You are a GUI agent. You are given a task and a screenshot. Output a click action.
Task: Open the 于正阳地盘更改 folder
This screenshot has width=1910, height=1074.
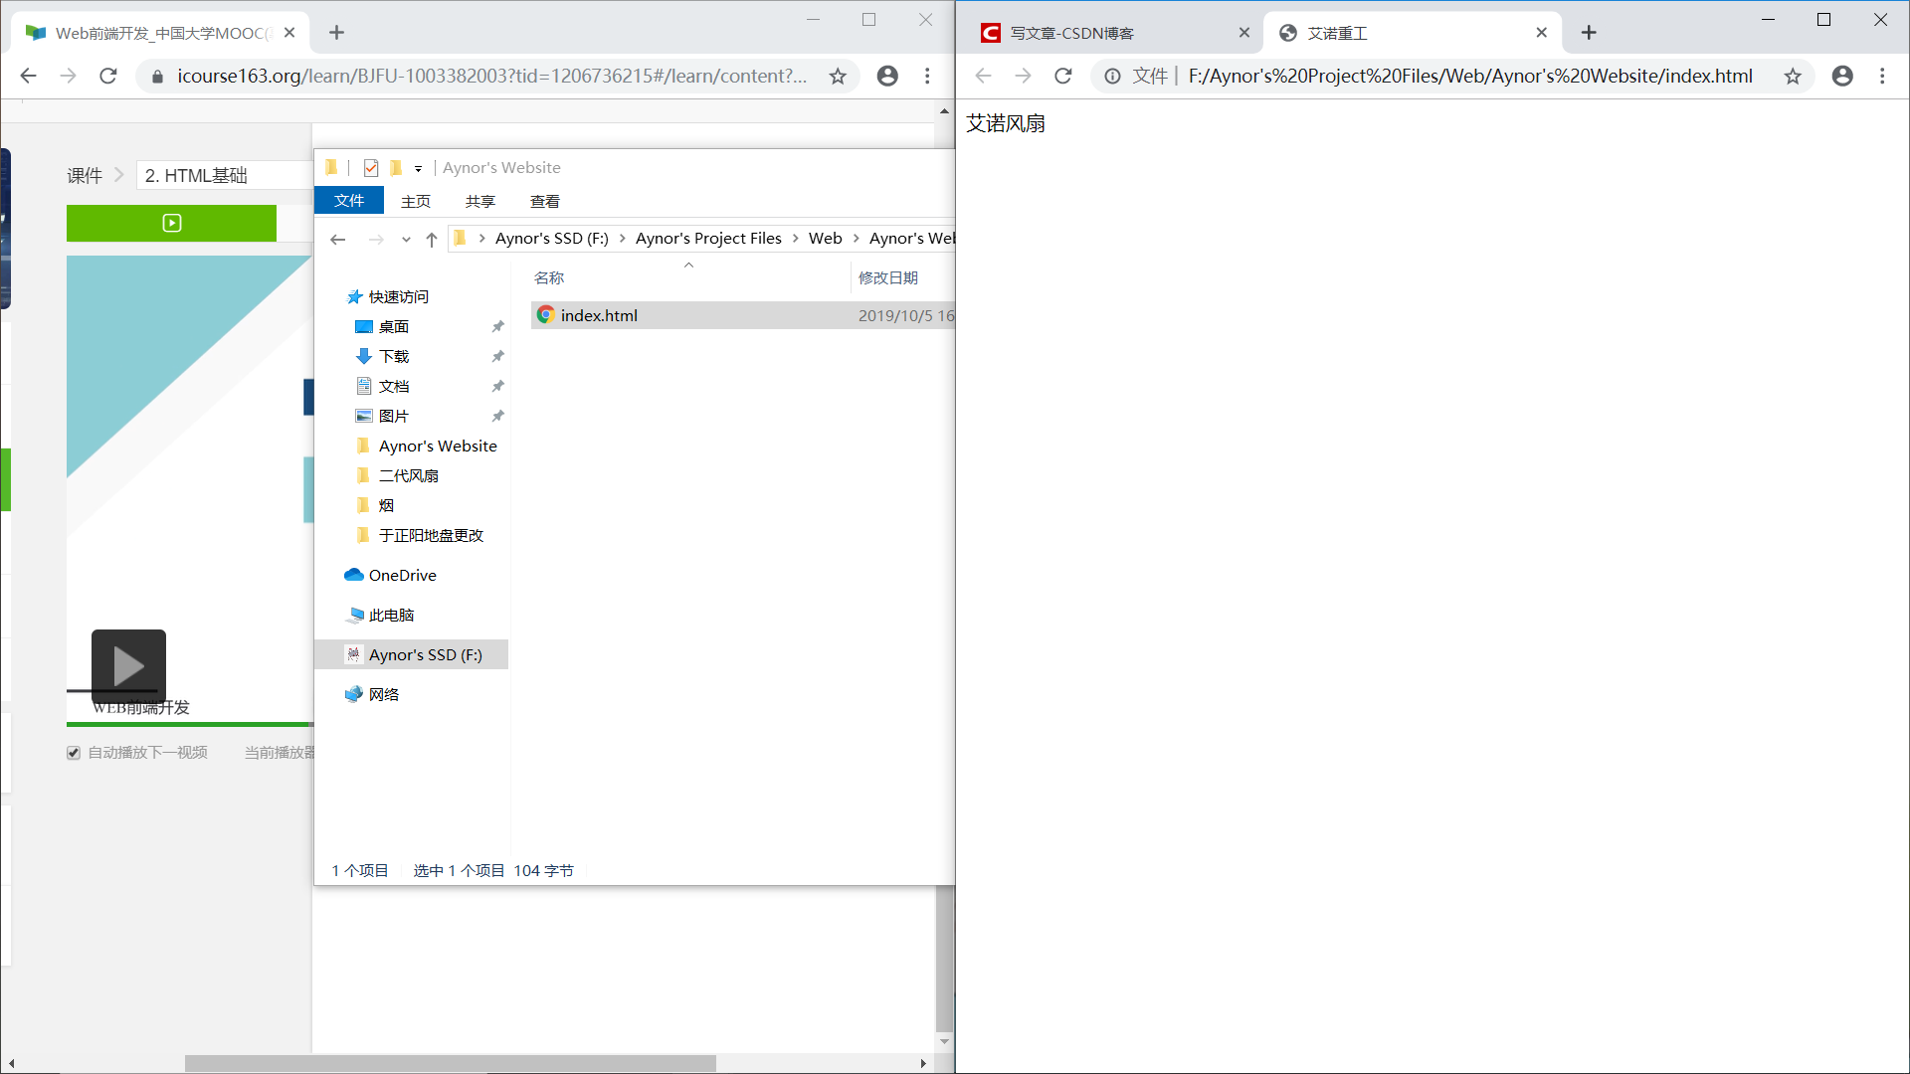coord(430,536)
